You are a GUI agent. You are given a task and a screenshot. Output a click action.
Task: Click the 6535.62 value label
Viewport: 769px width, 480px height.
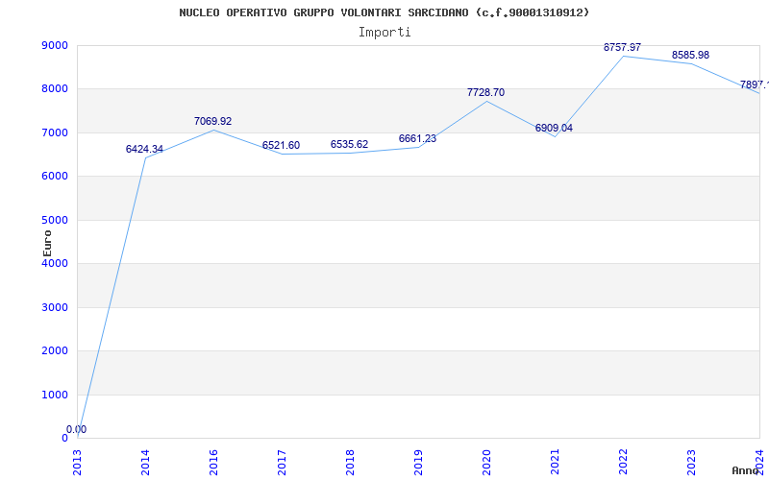[x=349, y=145]
